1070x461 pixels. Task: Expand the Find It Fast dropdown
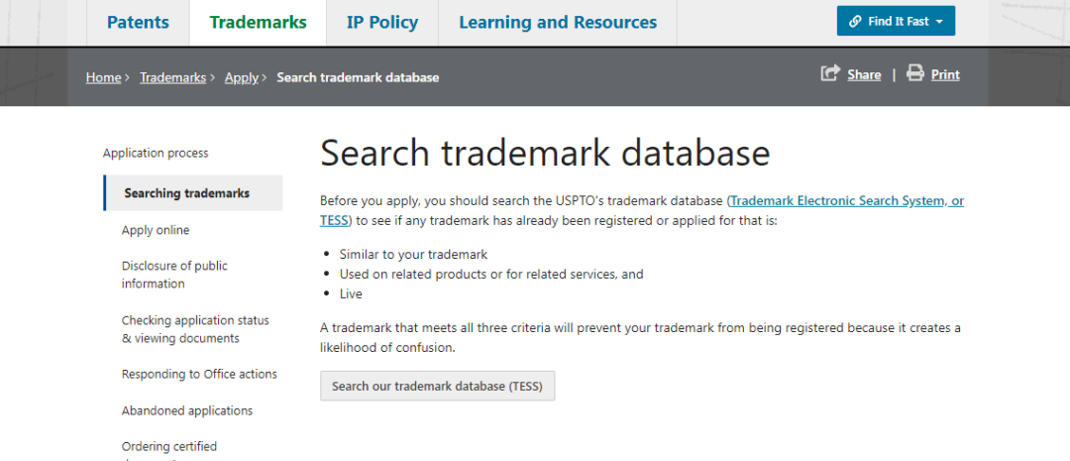(x=937, y=22)
